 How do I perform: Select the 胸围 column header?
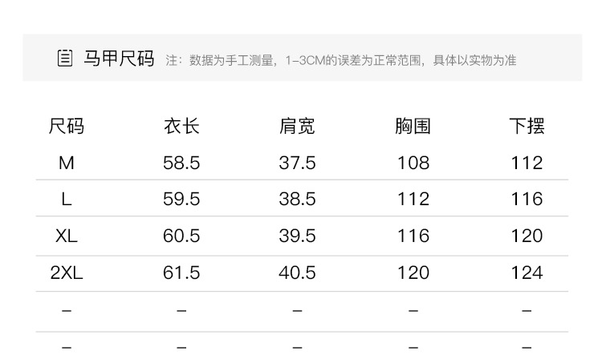click(413, 126)
